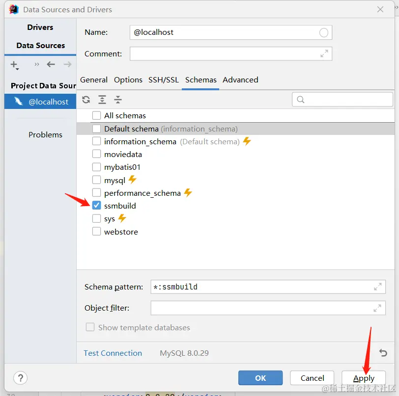Click the reset changes arrow icon
Image resolution: width=399 pixels, height=396 pixels.
tap(383, 353)
